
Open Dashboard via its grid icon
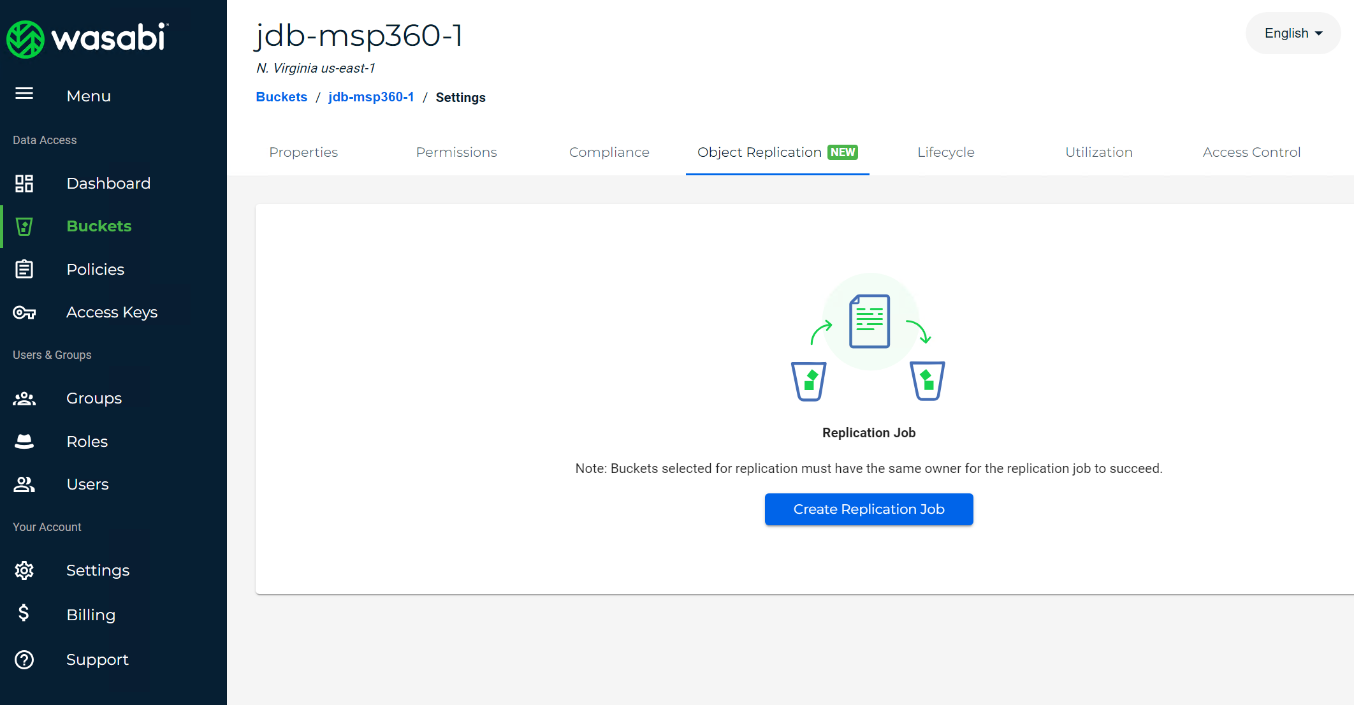click(24, 184)
